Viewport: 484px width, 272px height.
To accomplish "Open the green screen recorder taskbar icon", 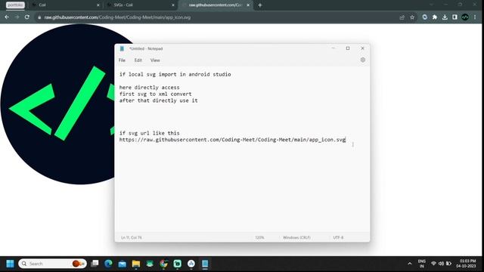I will 178,264.
